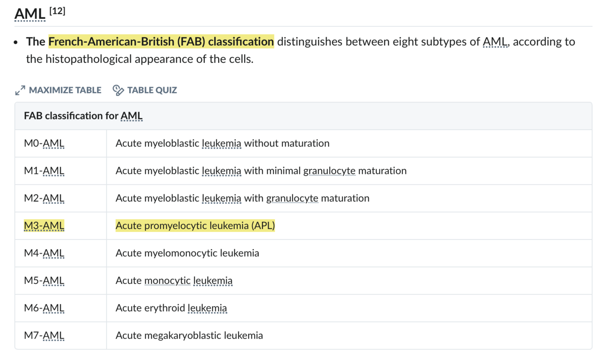The height and width of the screenshot is (354, 599).
Task: Click the M7-AML term link
Action: click(44, 335)
